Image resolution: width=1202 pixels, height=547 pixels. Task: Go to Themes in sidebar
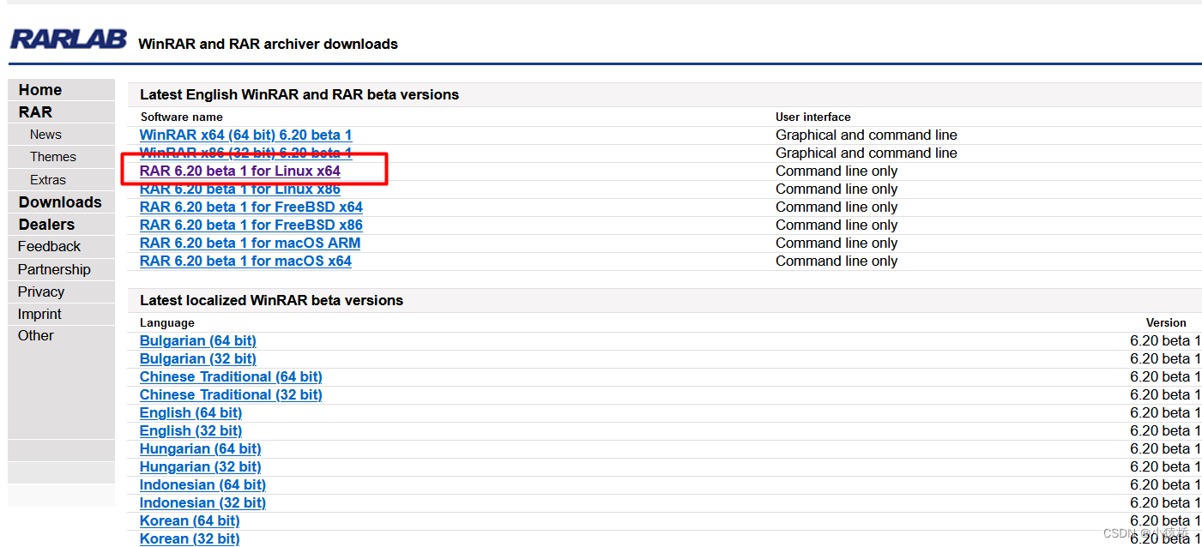pyautogui.click(x=53, y=157)
